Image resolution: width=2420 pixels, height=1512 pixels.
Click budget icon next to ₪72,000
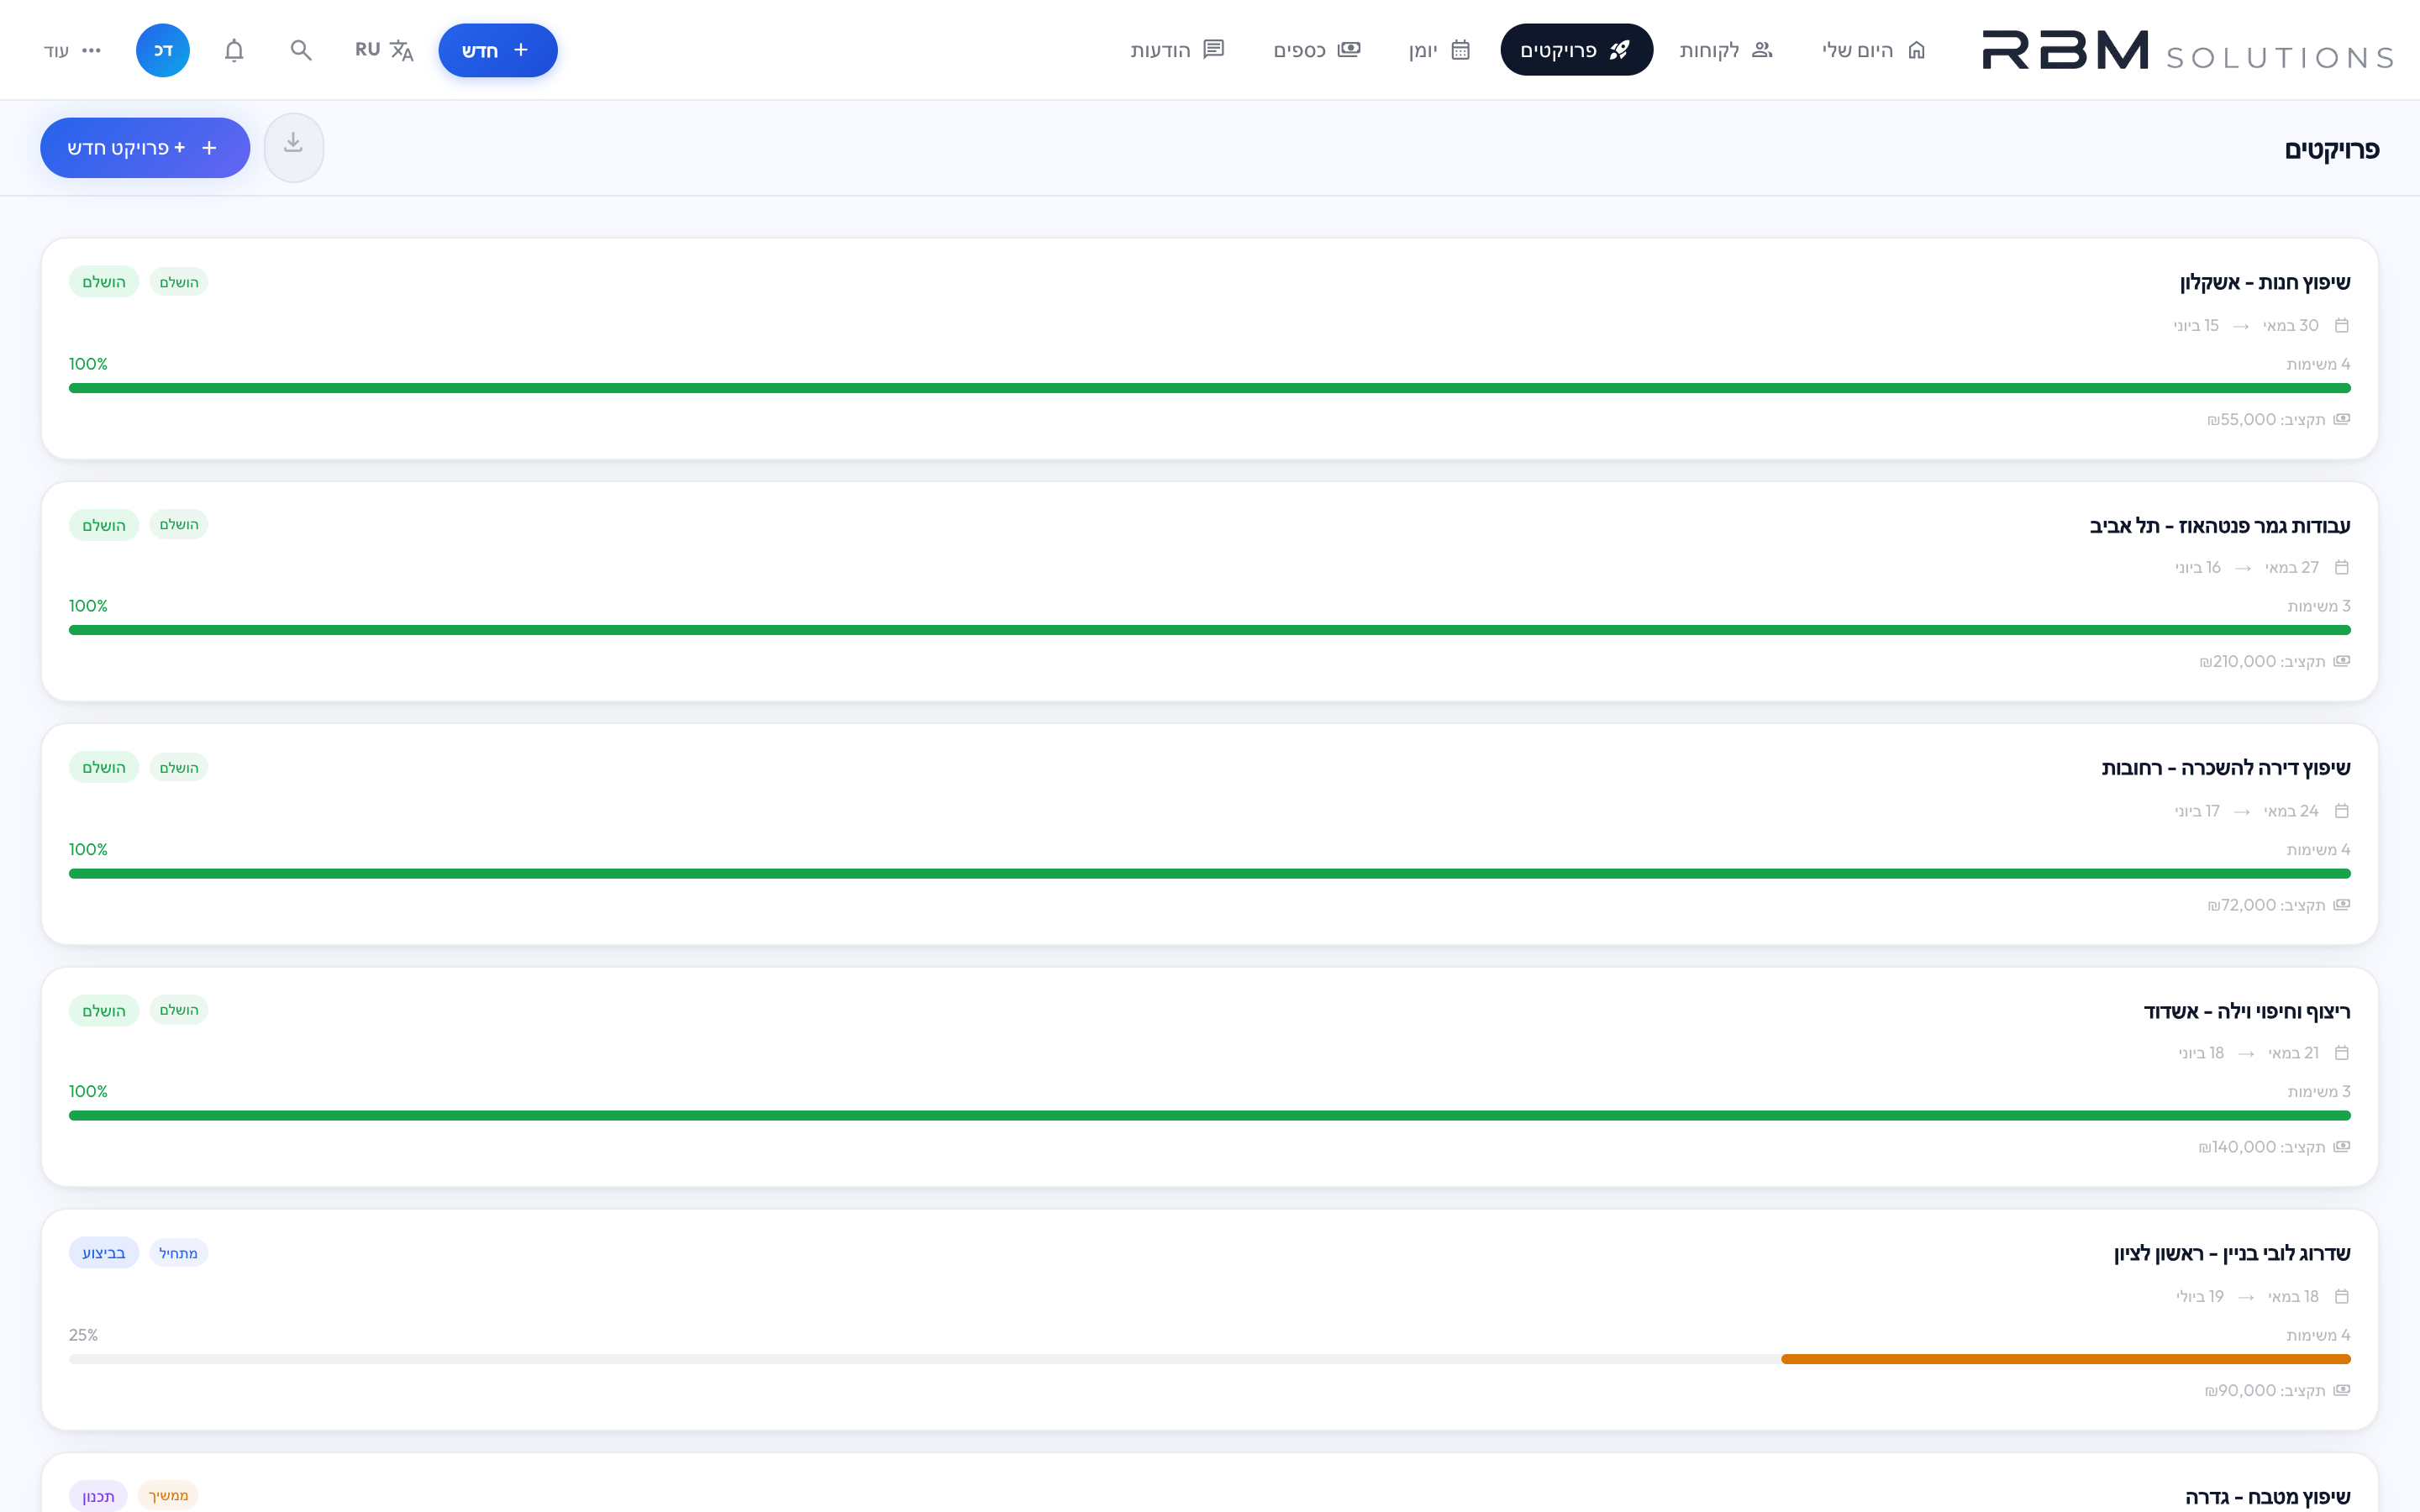[x=2341, y=905]
